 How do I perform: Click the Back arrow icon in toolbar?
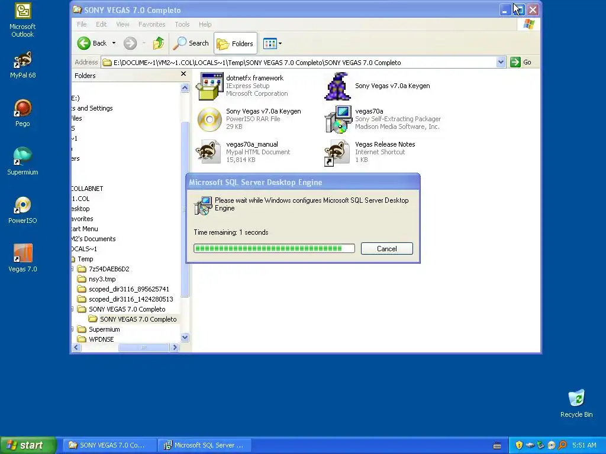84,43
